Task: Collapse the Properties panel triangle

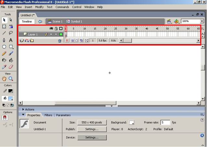Action: coord(23,115)
